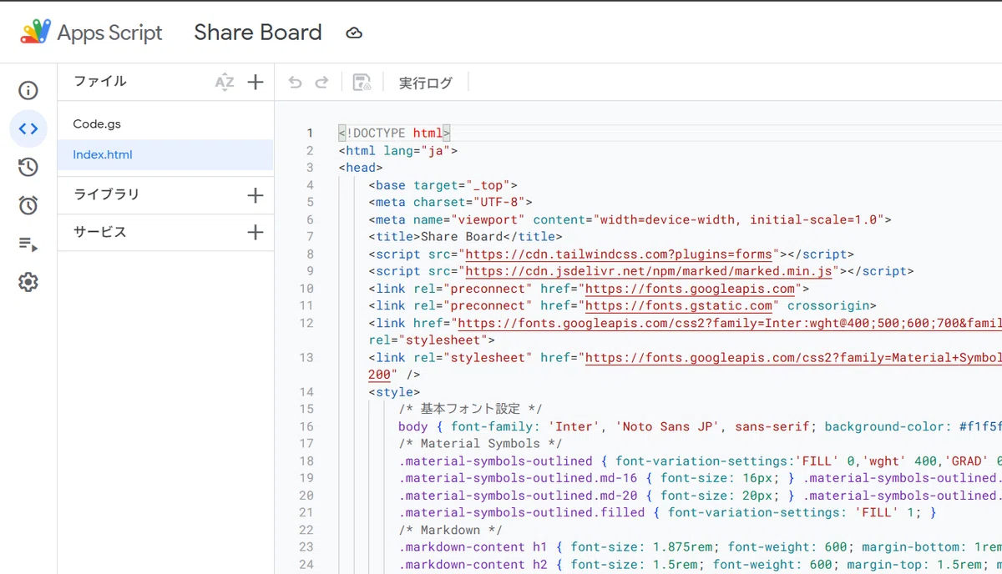The width and height of the screenshot is (1002, 574).
Task: Click the meta charset UTF-8 line
Action: [x=450, y=202]
